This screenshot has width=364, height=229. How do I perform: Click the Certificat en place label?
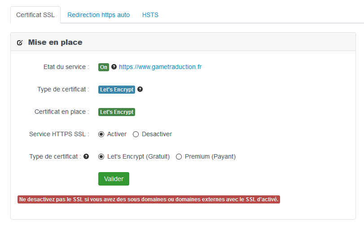(62, 112)
